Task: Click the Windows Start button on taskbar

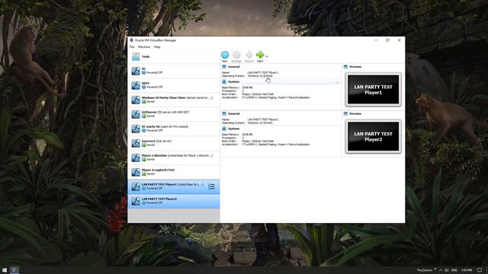Action: tap(5, 270)
